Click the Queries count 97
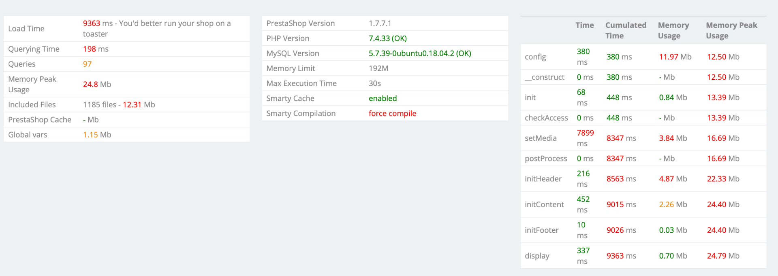Screen dimensions: 778x276 [x=87, y=64]
